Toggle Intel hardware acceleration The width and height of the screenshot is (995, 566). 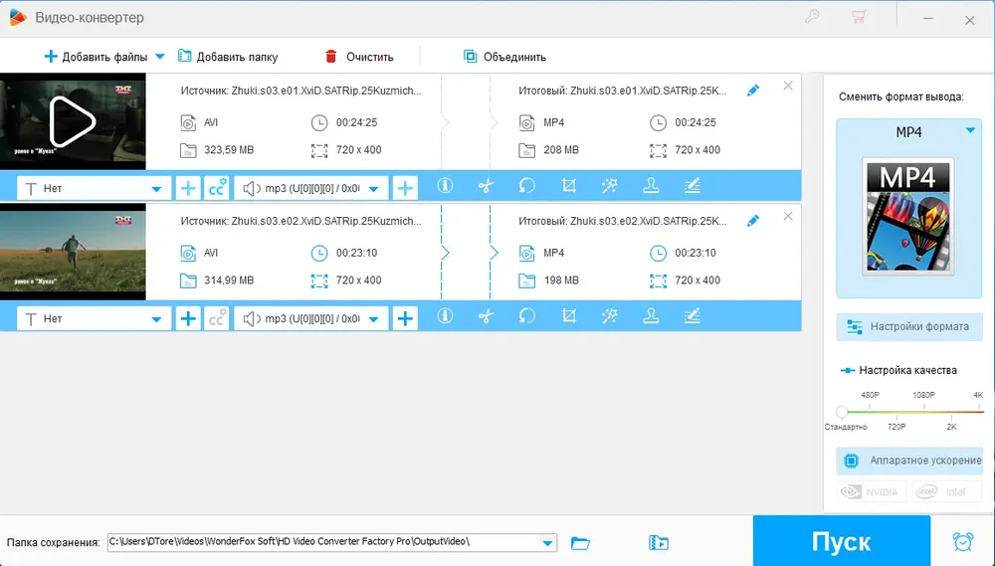(x=947, y=491)
